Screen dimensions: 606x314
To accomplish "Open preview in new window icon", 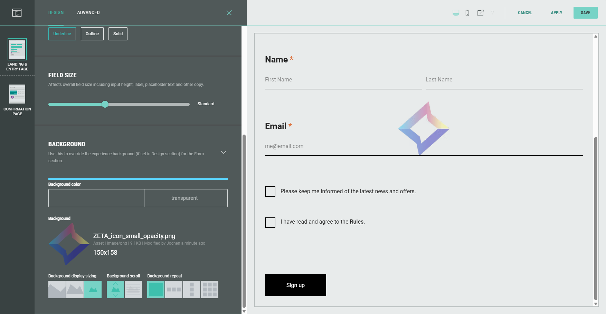I will (480, 13).
